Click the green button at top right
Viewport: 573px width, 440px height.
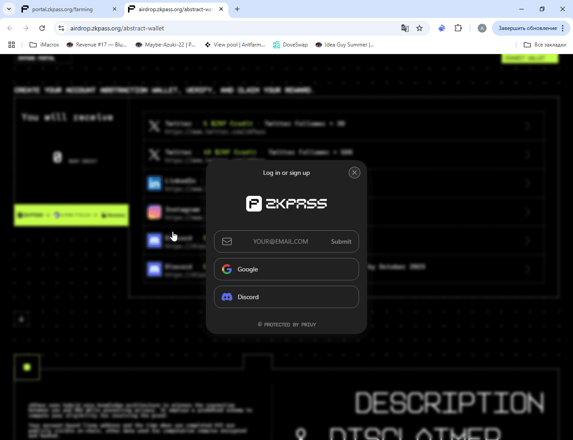[530, 58]
